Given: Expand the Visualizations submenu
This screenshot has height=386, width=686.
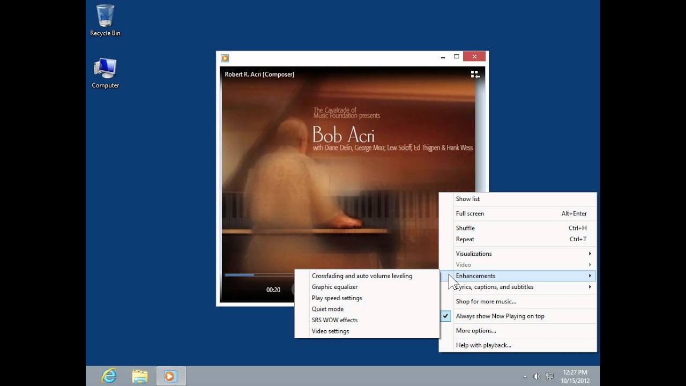Looking at the screenshot, I should coord(518,254).
